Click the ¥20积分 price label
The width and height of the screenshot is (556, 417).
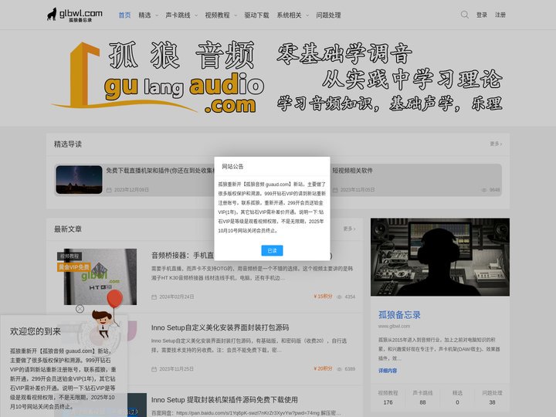pos(323,368)
